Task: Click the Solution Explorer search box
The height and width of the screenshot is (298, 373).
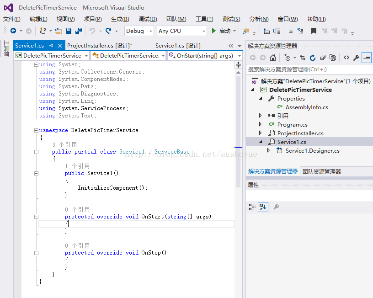Action: [x=309, y=69]
